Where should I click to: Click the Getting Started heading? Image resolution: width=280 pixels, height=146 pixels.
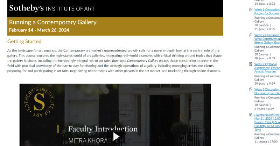pyautogui.click(x=24, y=41)
